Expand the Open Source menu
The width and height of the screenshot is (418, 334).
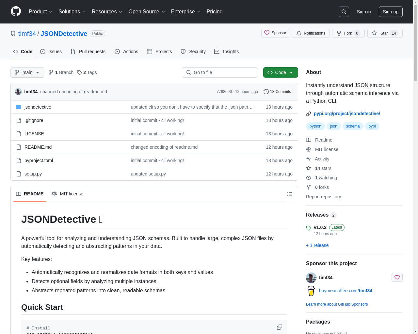coord(147,12)
